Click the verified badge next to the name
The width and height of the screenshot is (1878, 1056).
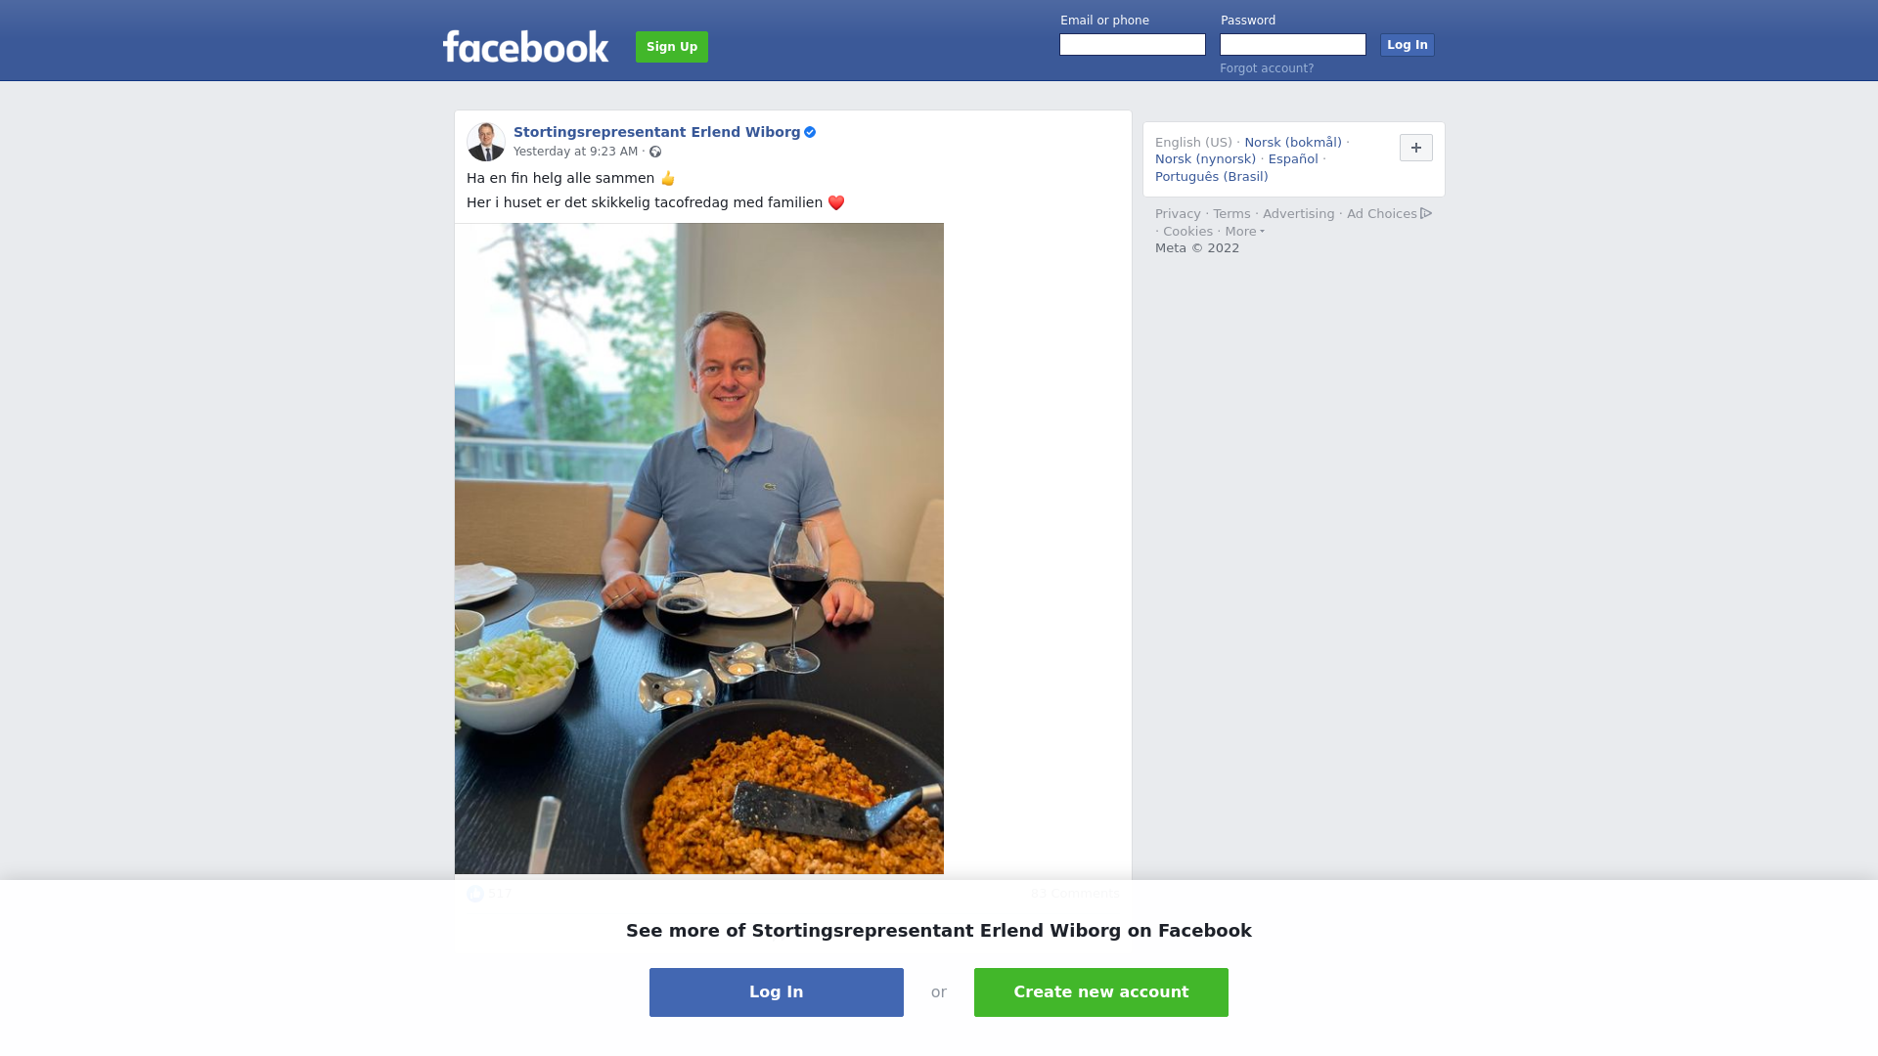click(810, 132)
